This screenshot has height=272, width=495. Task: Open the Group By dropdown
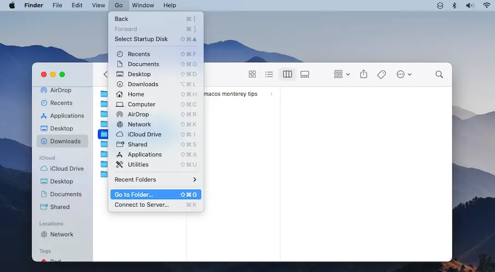(x=342, y=75)
